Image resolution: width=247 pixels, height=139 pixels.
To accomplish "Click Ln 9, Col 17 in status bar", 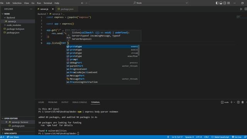I will (x=177, y=137).
